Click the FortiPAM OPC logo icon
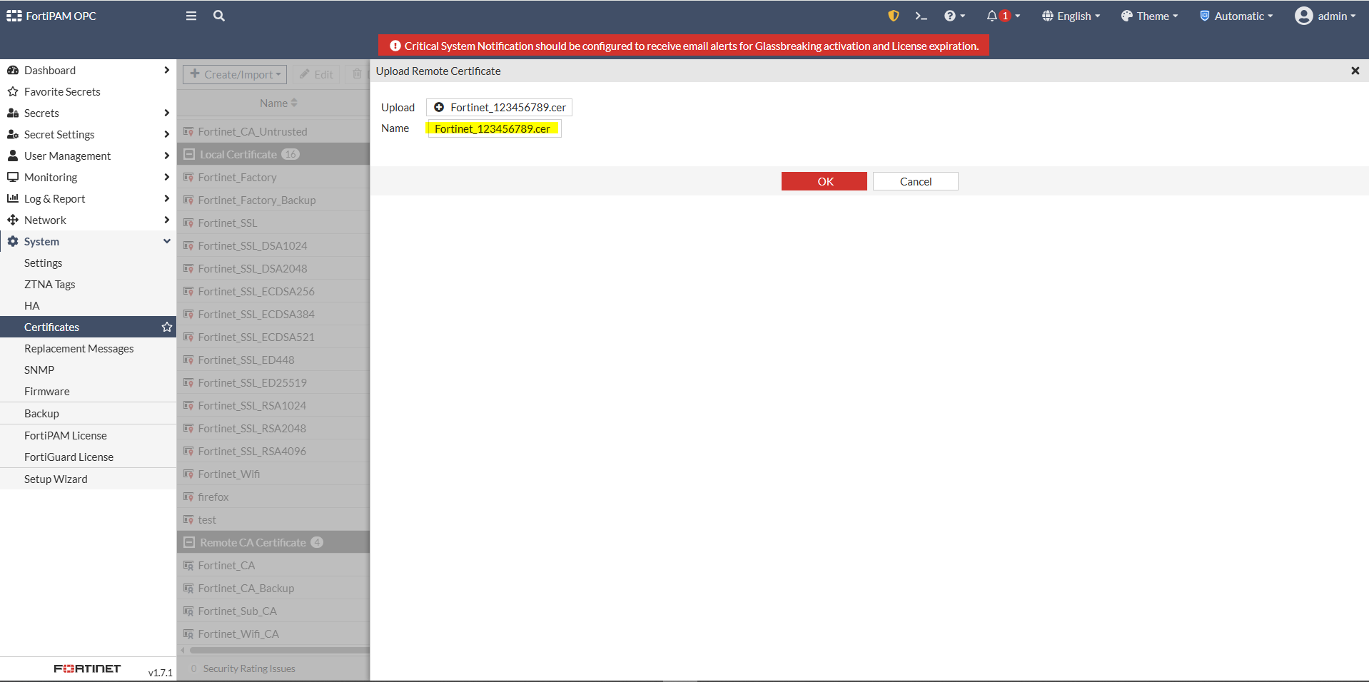Viewport: 1369px width, 682px height. pyautogui.click(x=14, y=16)
